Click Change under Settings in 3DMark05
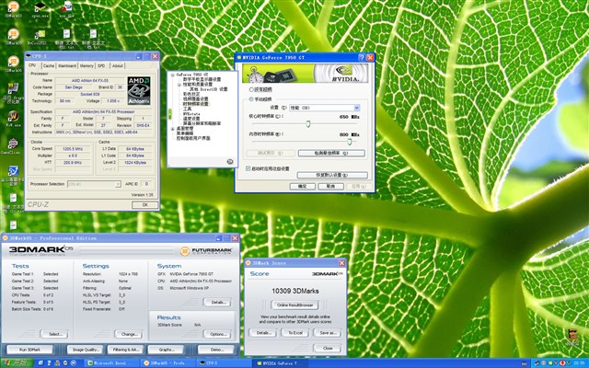Viewport: 589px width, 368px height. click(129, 334)
